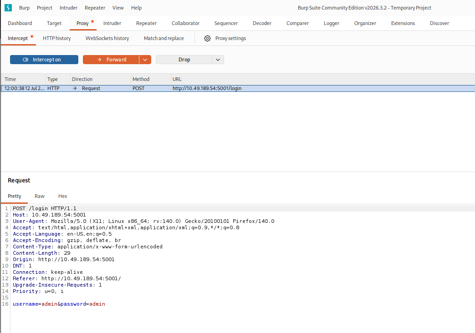Click the username=admin&password=admin body line
The height and width of the screenshot is (333, 475).
click(x=59, y=303)
